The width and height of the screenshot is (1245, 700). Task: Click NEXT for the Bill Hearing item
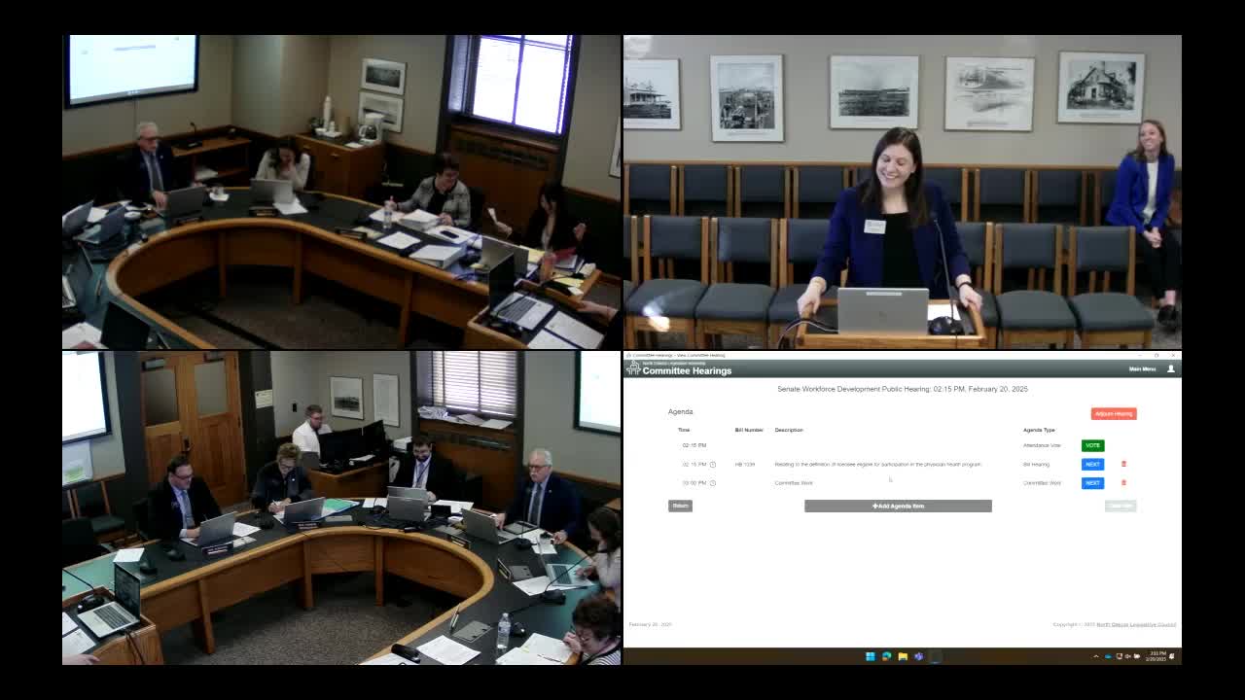[1092, 464]
